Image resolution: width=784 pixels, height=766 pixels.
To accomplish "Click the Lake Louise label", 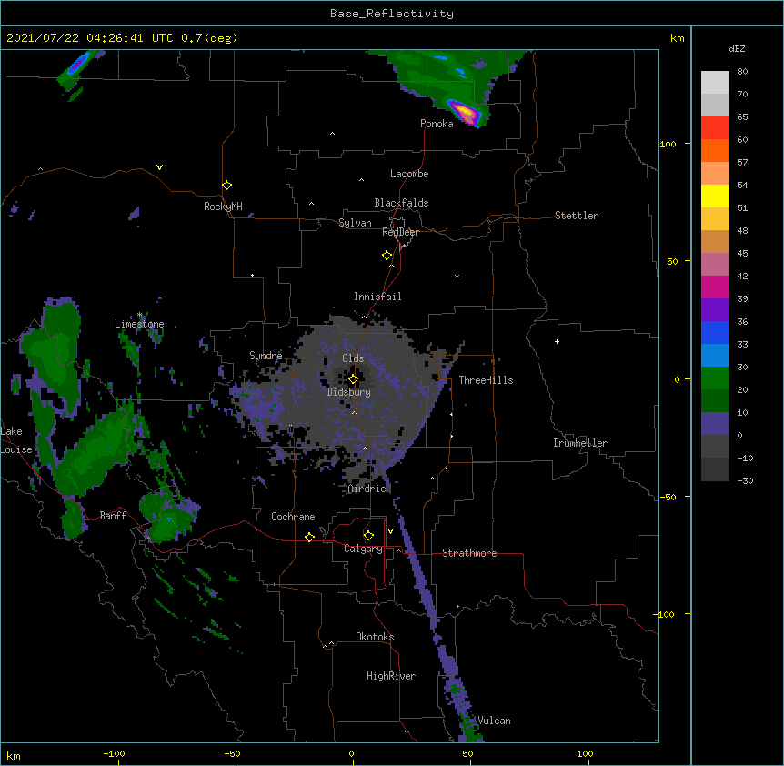I will (x=16, y=440).
